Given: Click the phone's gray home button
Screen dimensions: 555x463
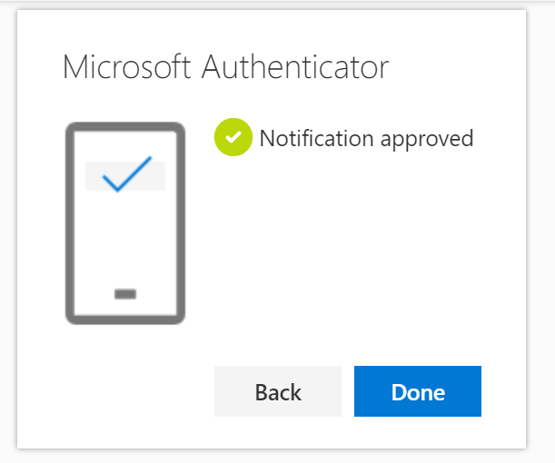Looking at the screenshot, I should coord(125,294).
